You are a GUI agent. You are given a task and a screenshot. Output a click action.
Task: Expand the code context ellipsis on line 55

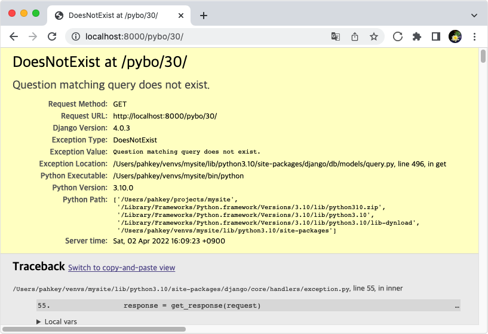click(457, 307)
